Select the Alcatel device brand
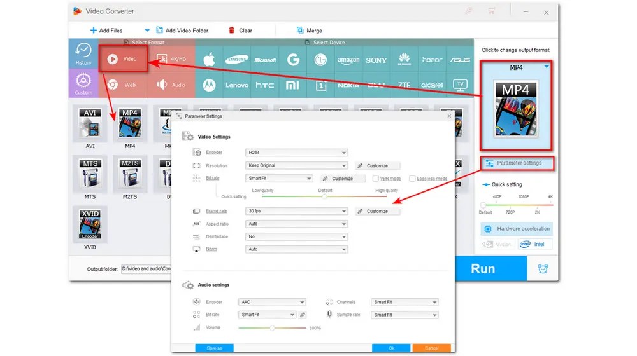This screenshot has width=637, height=356. [432, 85]
